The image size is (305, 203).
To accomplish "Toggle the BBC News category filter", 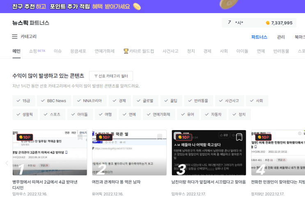I will (x=54, y=101).
